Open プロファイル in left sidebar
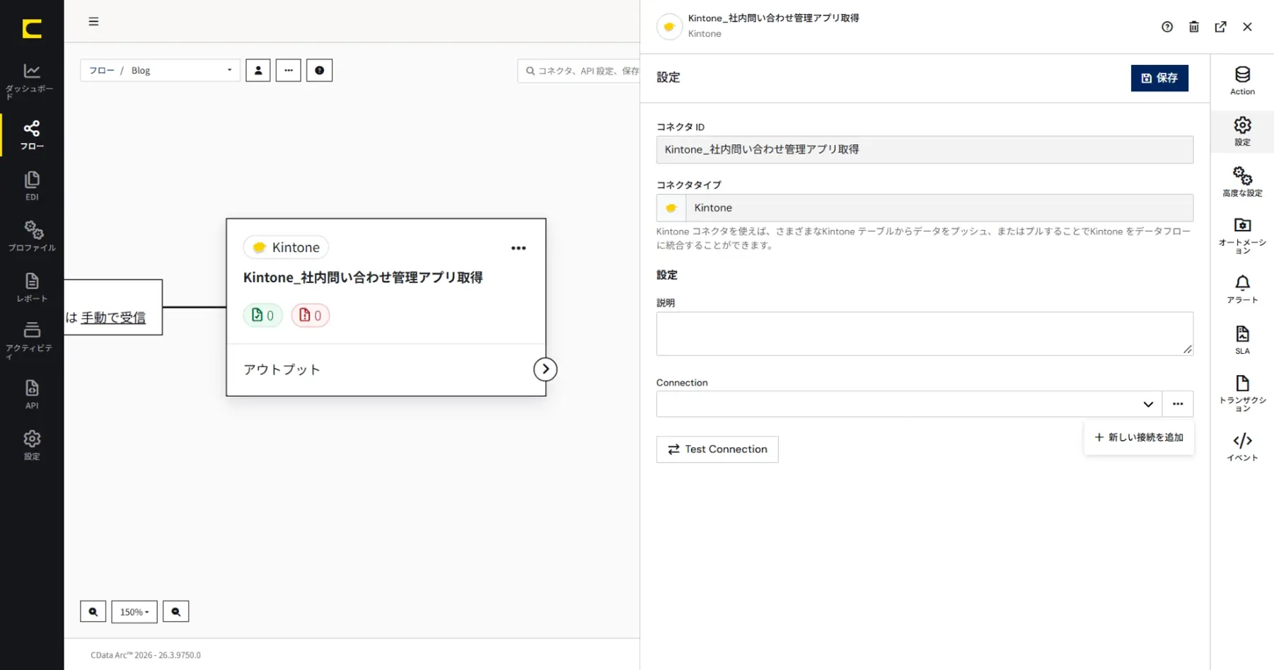 click(32, 236)
